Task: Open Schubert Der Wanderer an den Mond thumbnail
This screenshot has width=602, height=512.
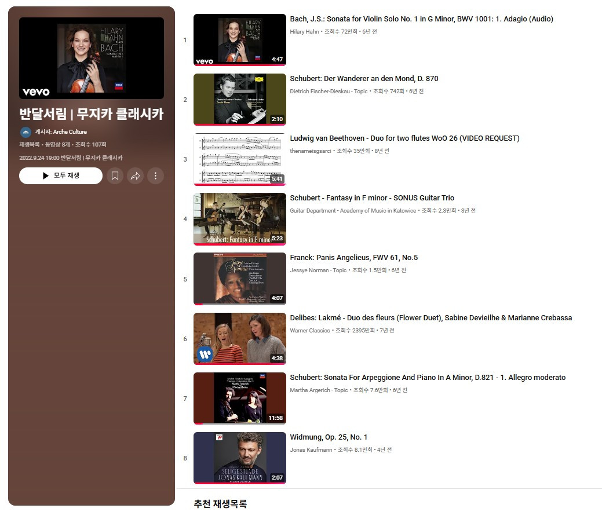Action: pyautogui.click(x=239, y=100)
